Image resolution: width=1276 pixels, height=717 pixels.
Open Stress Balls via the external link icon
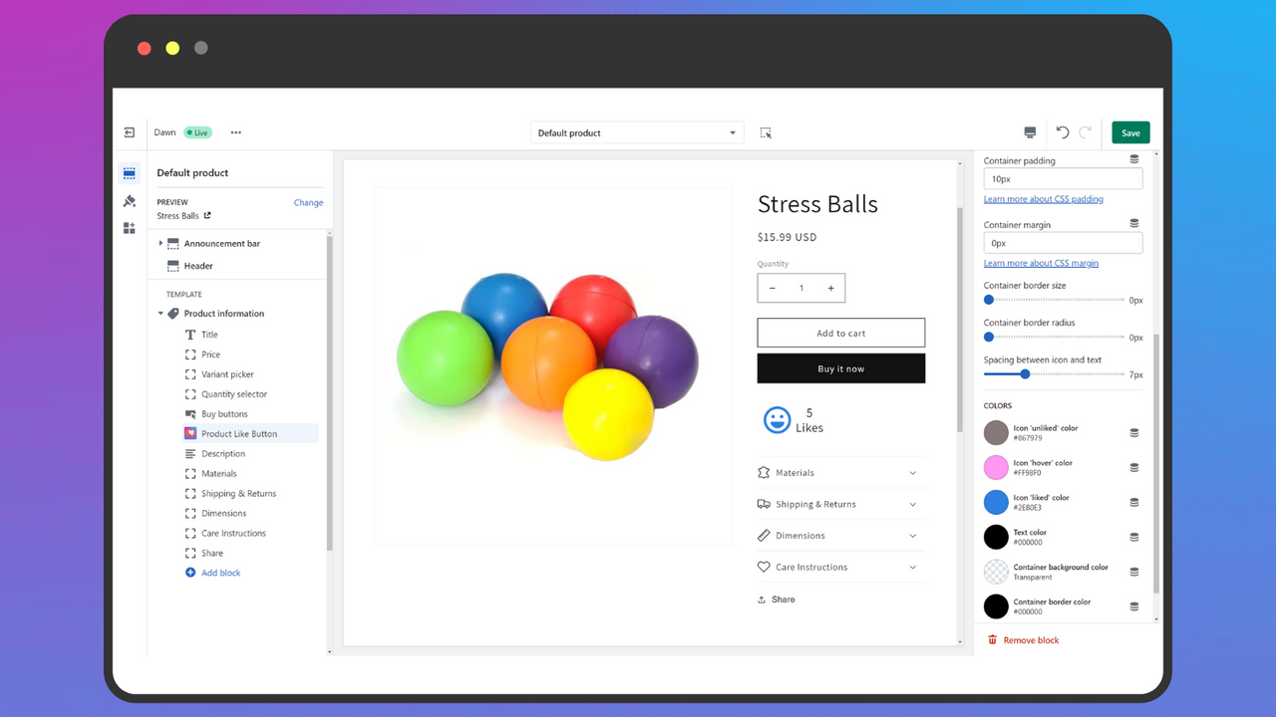(207, 215)
